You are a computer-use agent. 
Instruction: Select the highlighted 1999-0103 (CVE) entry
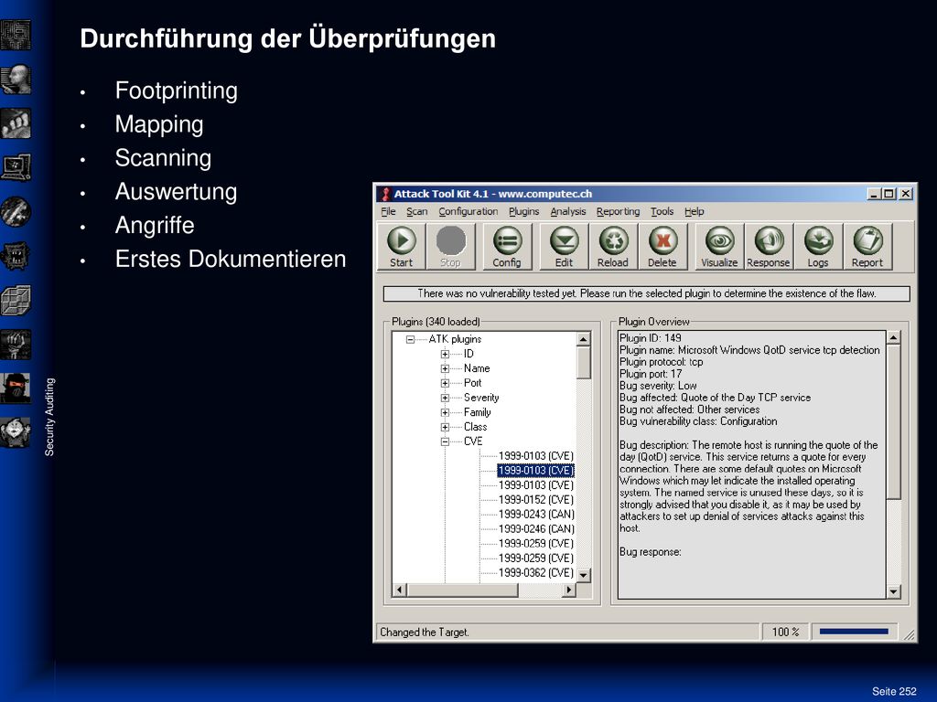pos(535,471)
